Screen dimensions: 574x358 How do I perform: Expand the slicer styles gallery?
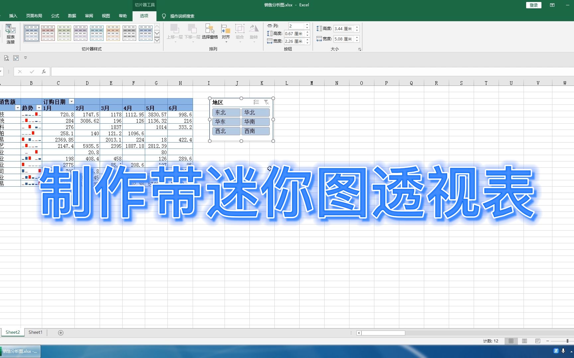point(157,40)
